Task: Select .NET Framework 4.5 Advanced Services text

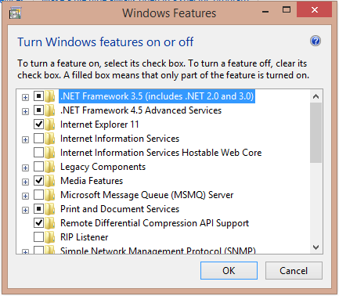Action: pyautogui.click(x=141, y=110)
